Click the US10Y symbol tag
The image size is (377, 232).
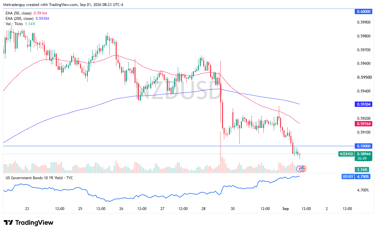[348, 177]
